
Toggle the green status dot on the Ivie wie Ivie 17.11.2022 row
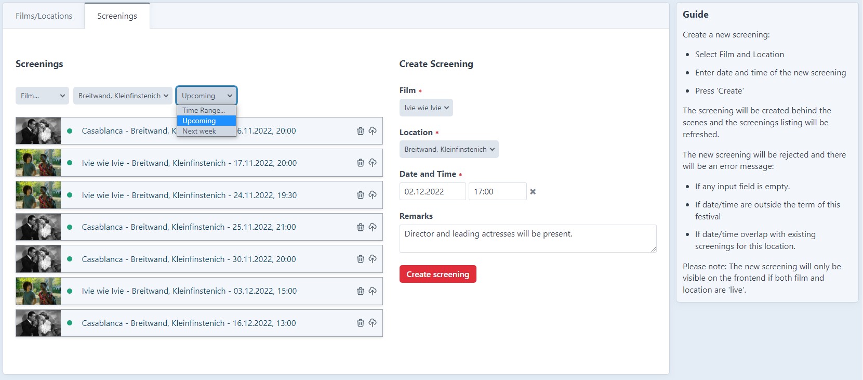coord(70,163)
